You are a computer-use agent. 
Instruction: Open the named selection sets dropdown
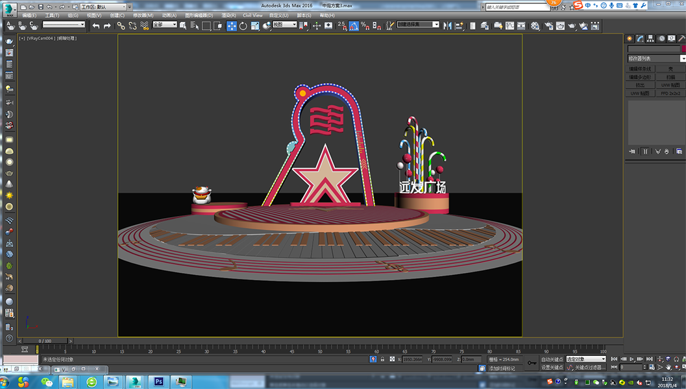(x=418, y=25)
